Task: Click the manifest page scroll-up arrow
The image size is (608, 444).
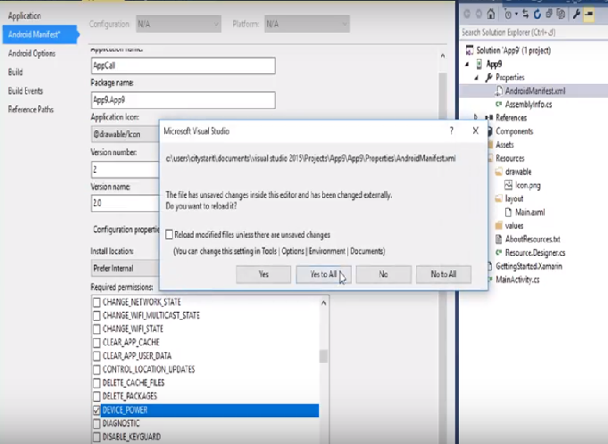Action: click(x=443, y=56)
